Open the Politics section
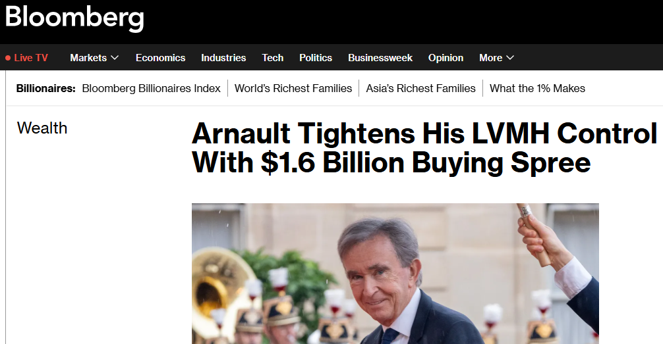 coord(316,58)
